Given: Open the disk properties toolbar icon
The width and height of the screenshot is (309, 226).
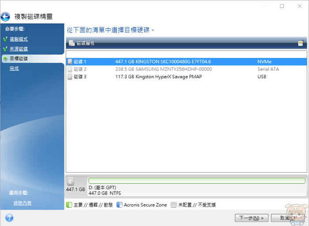Looking at the screenshot, I should 72,43.
